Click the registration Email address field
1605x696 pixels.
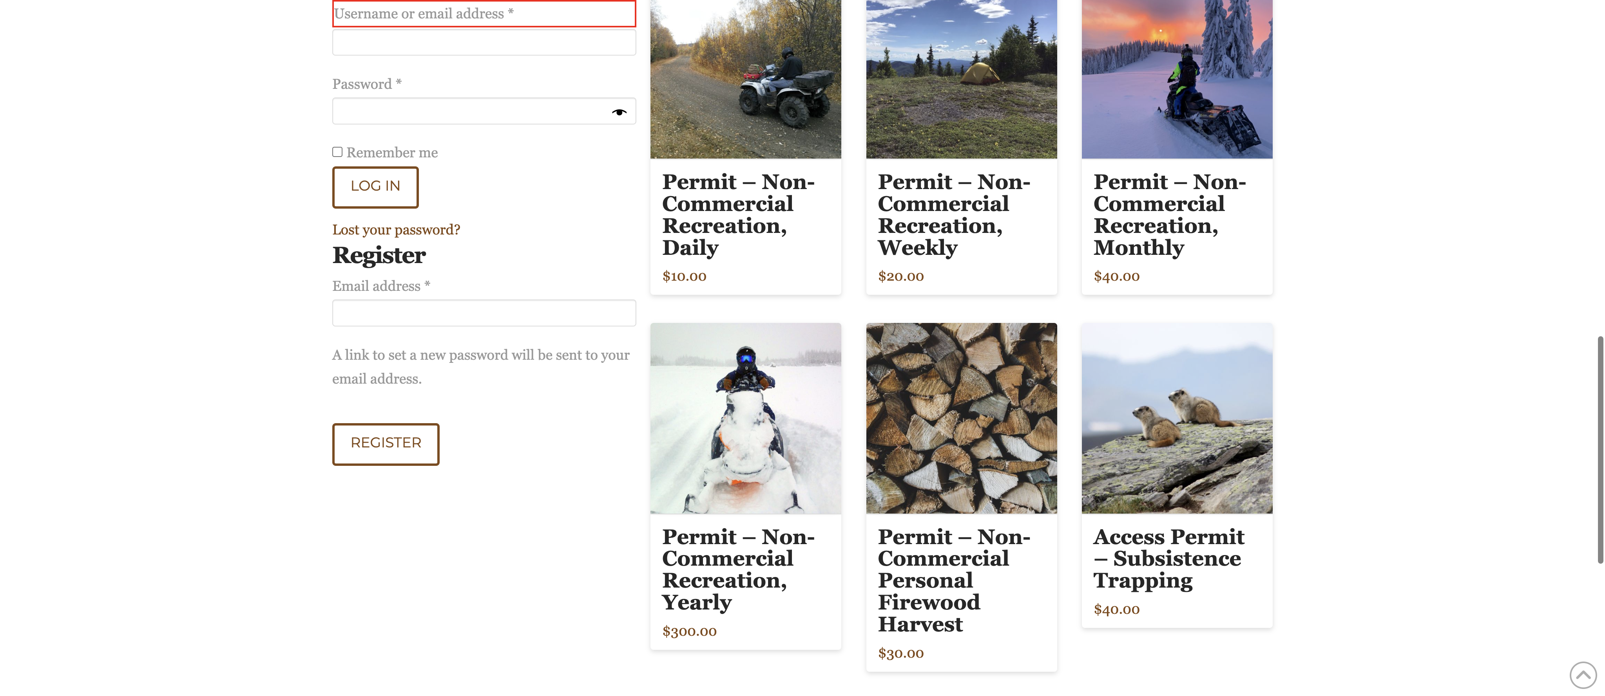pos(484,313)
